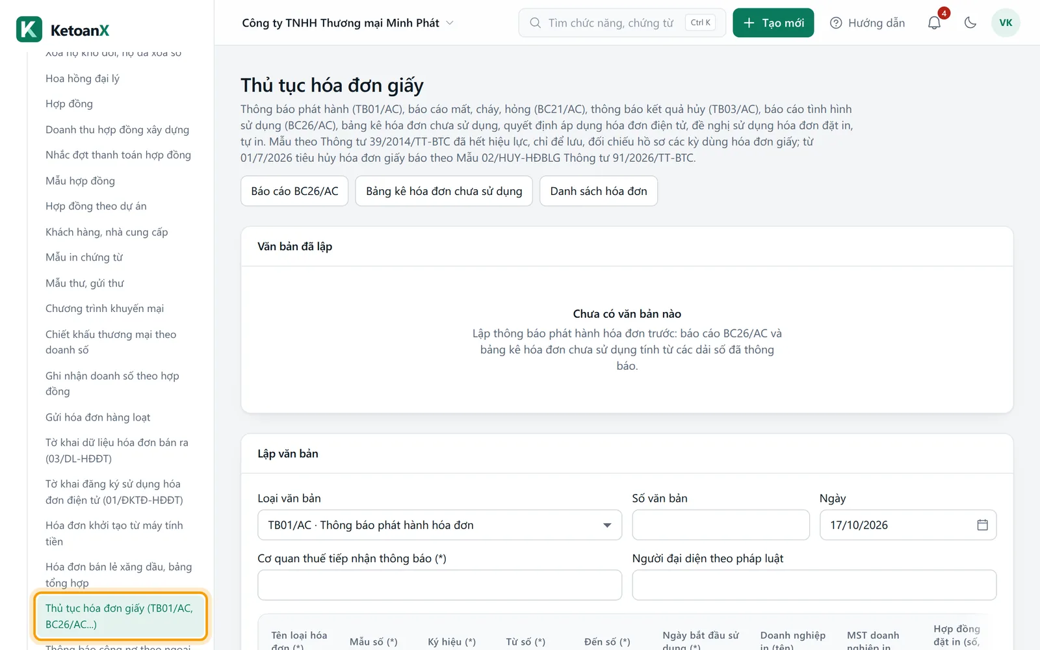Open Nhắc đợt thanh toán hợp đồng
The height and width of the screenshot is (650, 1040).
pyautogui.click(x=118, y=155)
